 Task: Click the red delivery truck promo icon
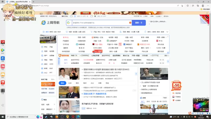click(97, 51)
